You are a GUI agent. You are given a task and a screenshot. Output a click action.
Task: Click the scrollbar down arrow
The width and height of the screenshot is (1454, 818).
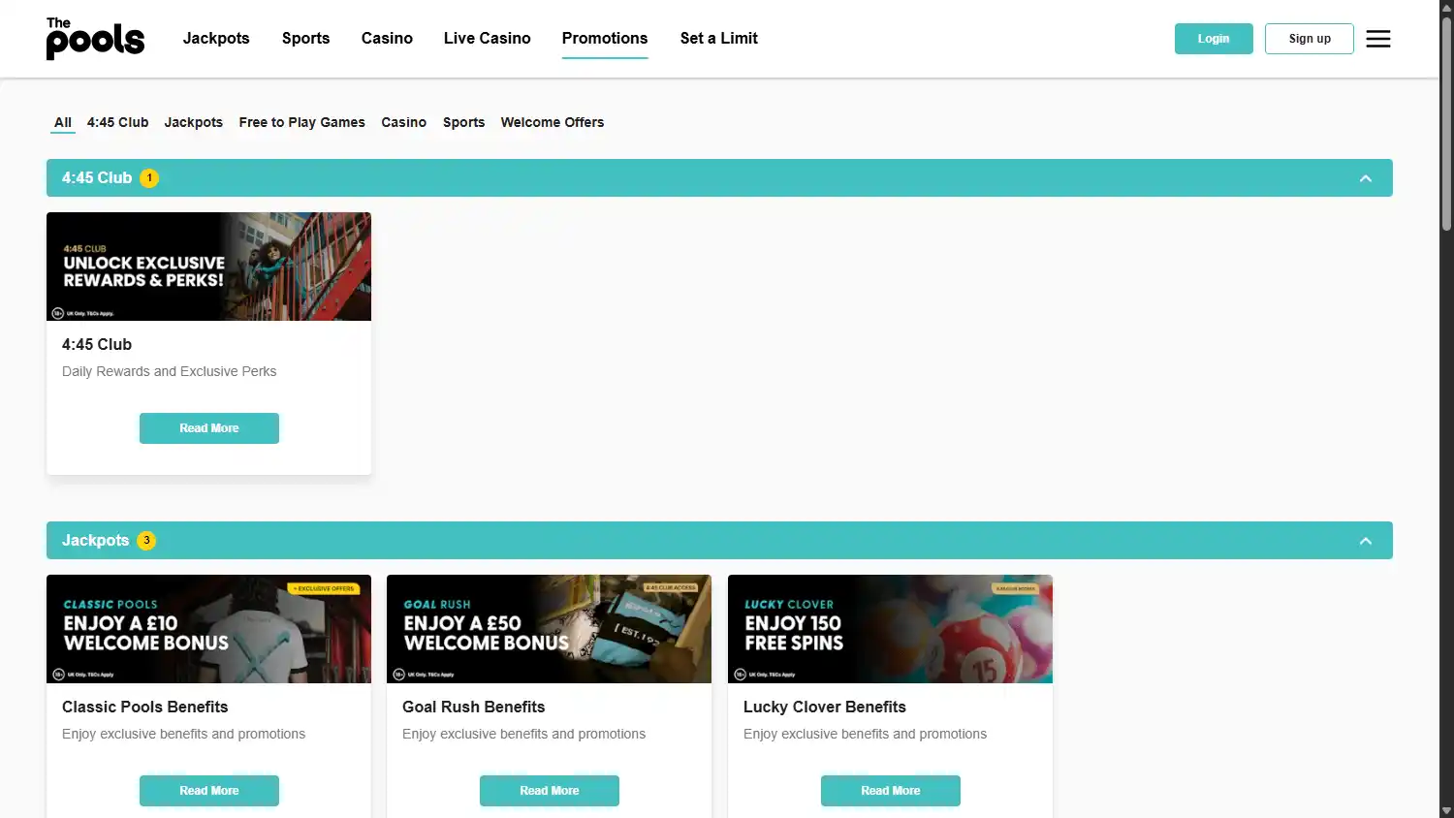(x=1446, y=810)
